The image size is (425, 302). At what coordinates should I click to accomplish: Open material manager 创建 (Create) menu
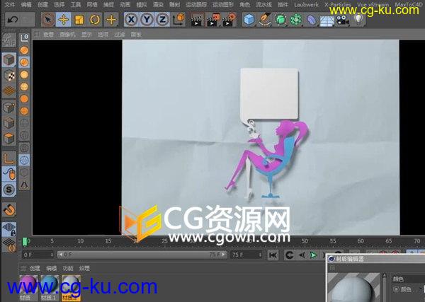35,268
